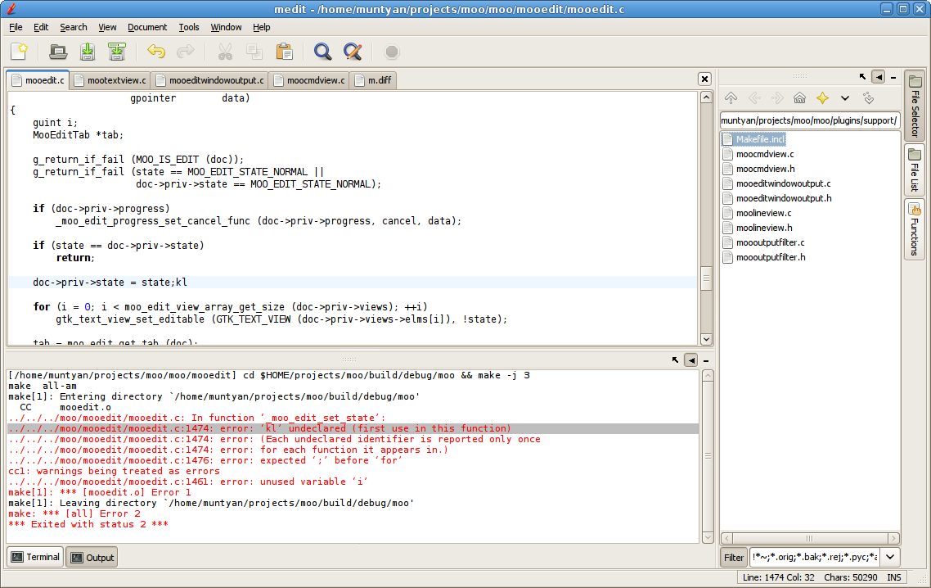
Task: Expand the bookmarks dropdown arrow beside star
Action: [x=845, y=98]
